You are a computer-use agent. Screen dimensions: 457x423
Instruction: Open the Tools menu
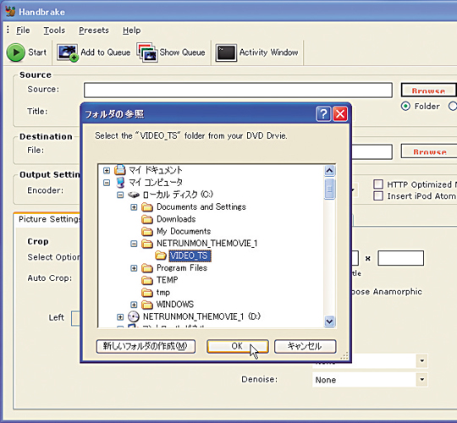click(54, 30)
